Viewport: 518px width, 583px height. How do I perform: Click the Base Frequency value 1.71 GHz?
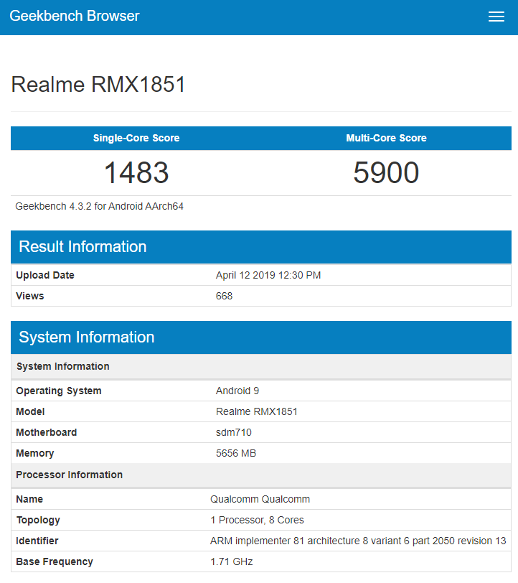(231, 561)
